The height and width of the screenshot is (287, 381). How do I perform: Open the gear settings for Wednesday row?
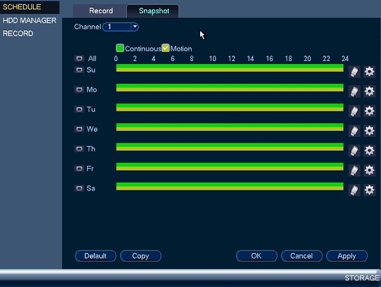(x=369, y=131)
